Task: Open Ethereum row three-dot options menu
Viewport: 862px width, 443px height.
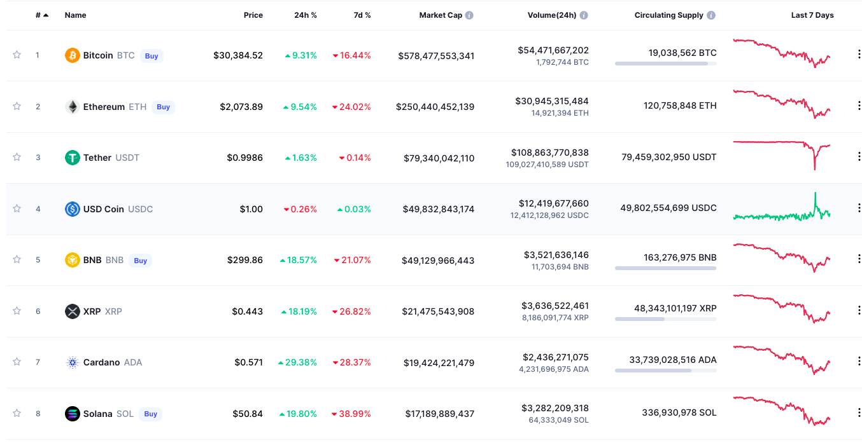Action: point(859,106)
